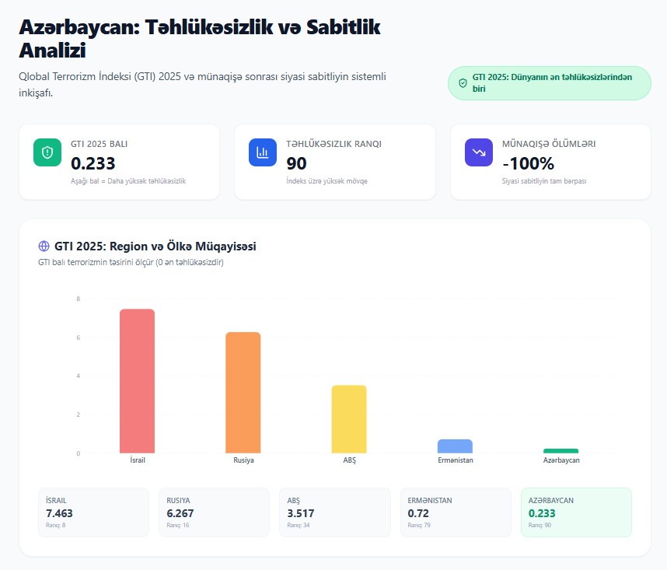This screenshot has width=667, height=570.
Task: Click the globe icon beside the chart title
Action: pyautogui.click(x=44, y=246)
